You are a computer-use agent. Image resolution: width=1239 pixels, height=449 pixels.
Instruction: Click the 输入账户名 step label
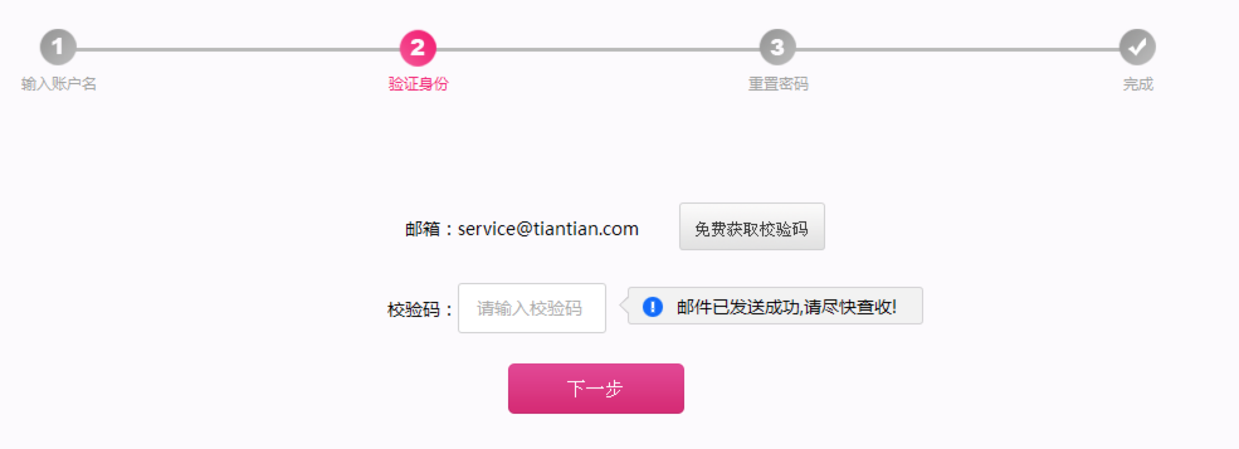coord(58,84)
